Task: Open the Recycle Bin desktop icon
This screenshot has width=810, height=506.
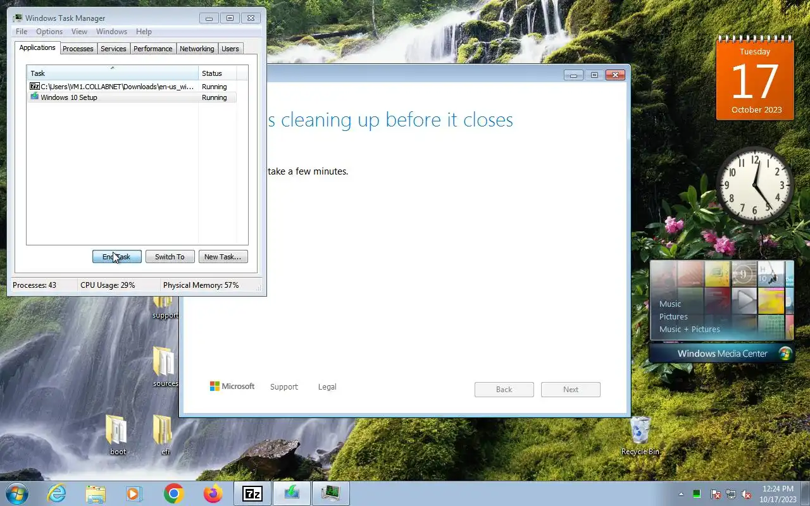Action: (x=640, y=436)
